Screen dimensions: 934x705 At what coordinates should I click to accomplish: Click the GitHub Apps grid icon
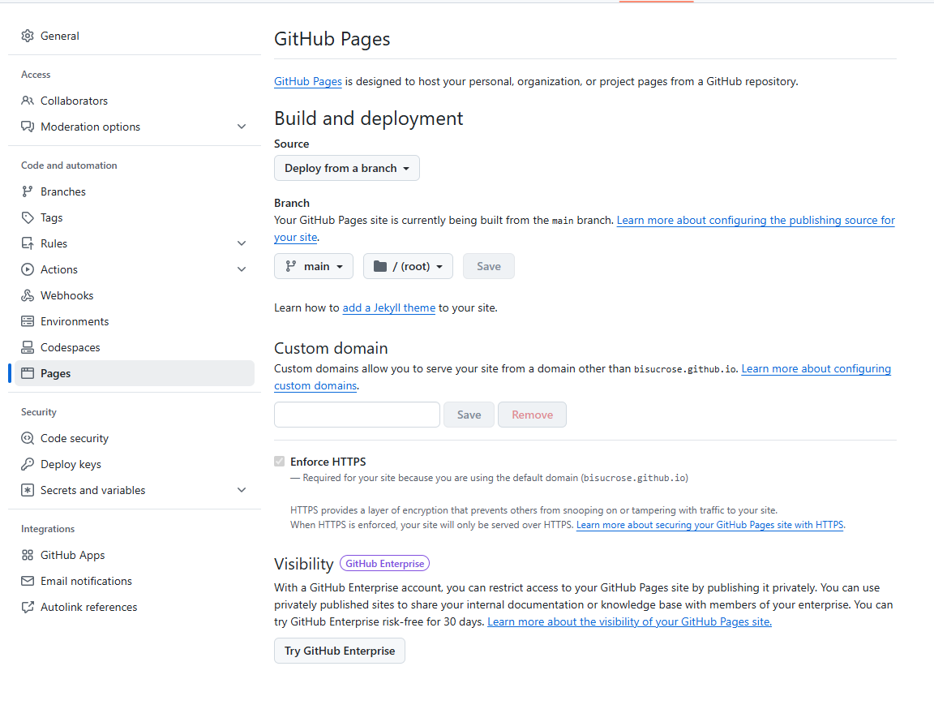point(28,555)
